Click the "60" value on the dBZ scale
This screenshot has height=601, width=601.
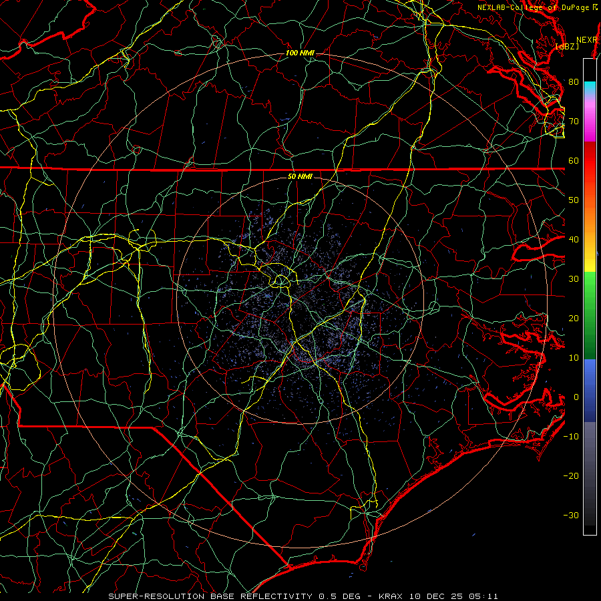(574, 161)
